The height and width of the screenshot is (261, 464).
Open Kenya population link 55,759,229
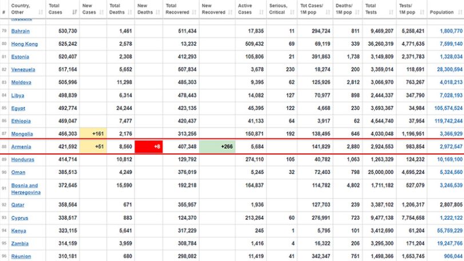coord(450,231)
